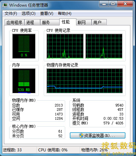The width and height of the screenshot is (136, 156).
Task: Minimize the Task Manager window
Action: coord(104,4)
